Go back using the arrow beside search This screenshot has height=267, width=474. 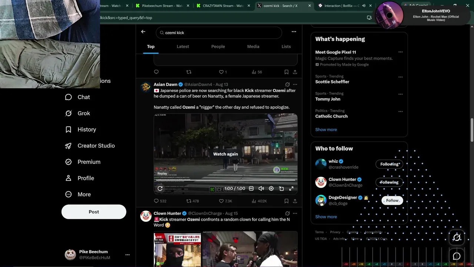(x=143, y=32)
